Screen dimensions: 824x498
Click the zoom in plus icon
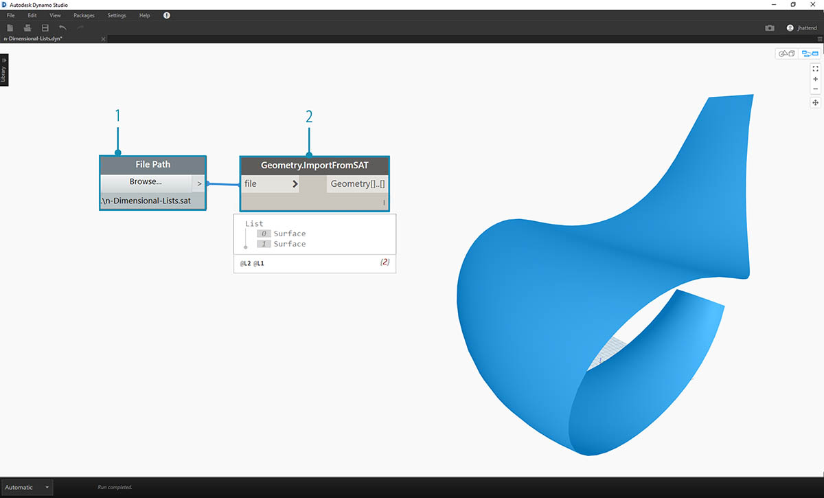point(815,79)
